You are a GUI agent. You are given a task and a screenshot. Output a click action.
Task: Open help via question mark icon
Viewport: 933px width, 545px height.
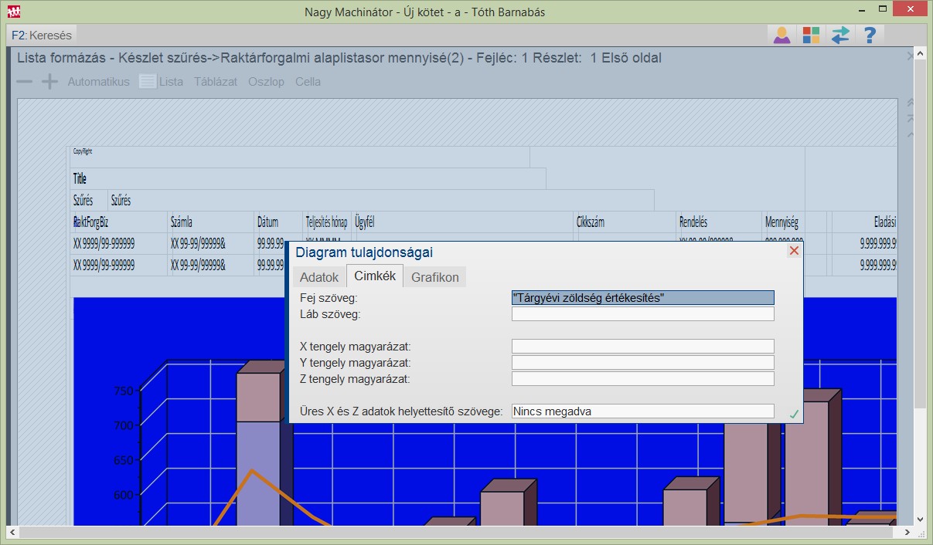870,35
